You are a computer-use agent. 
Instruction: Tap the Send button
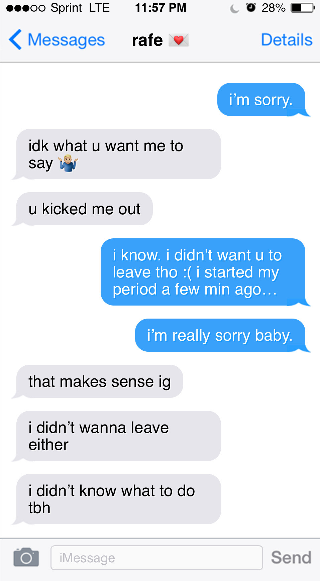tap(291, 557)
